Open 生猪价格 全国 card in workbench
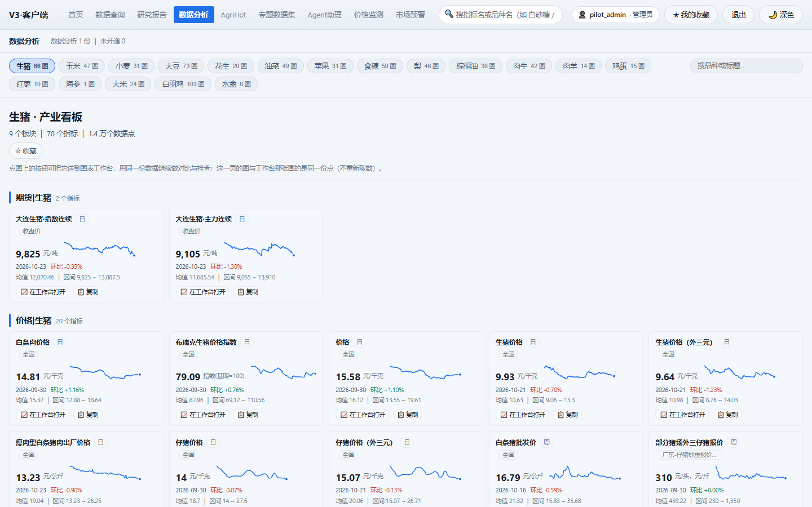This screenshot has height=507, width=812. click(x=523, y=415)
